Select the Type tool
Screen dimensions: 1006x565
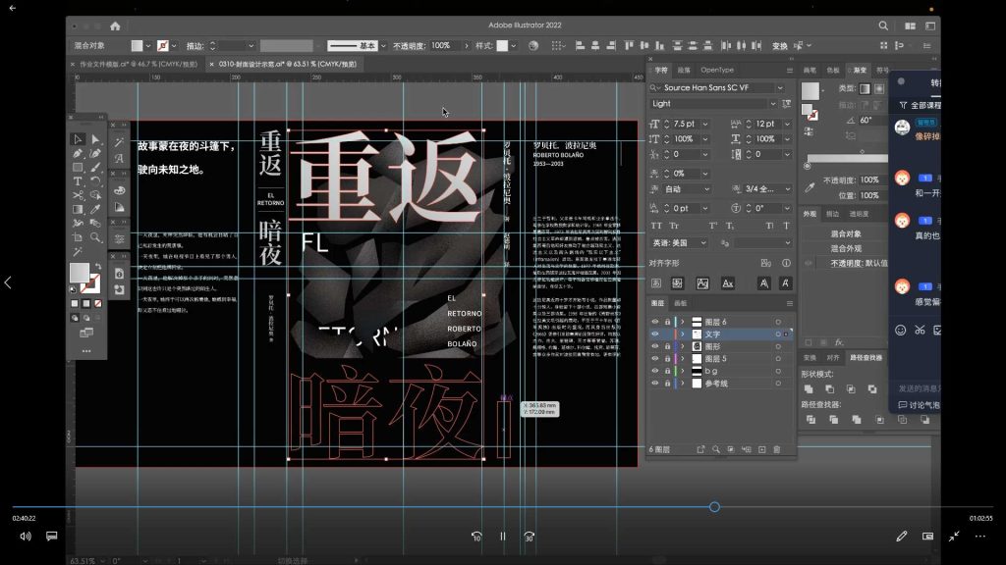[x=77, y=180]
